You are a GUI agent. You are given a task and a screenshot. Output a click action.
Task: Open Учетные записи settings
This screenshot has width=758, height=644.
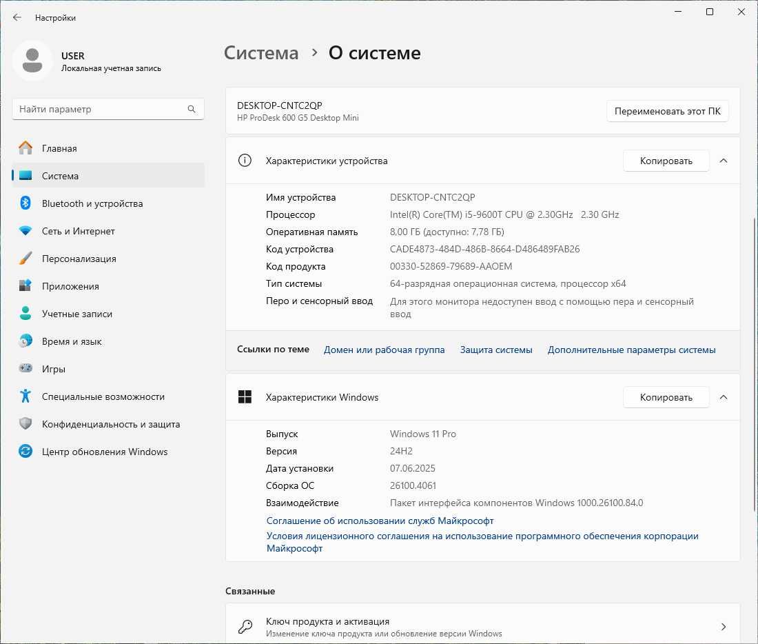[108, 314]
